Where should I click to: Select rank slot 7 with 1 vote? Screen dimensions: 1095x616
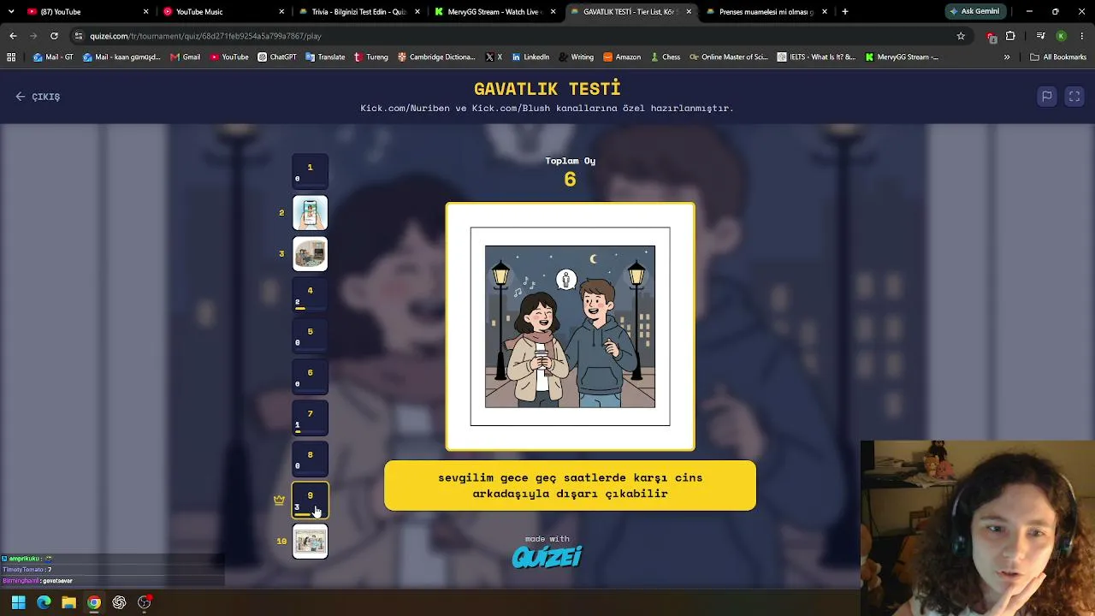tap(310, 418)
